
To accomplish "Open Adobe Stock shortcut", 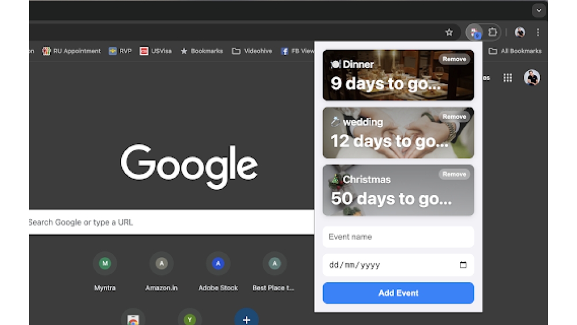I will (218, 271).
